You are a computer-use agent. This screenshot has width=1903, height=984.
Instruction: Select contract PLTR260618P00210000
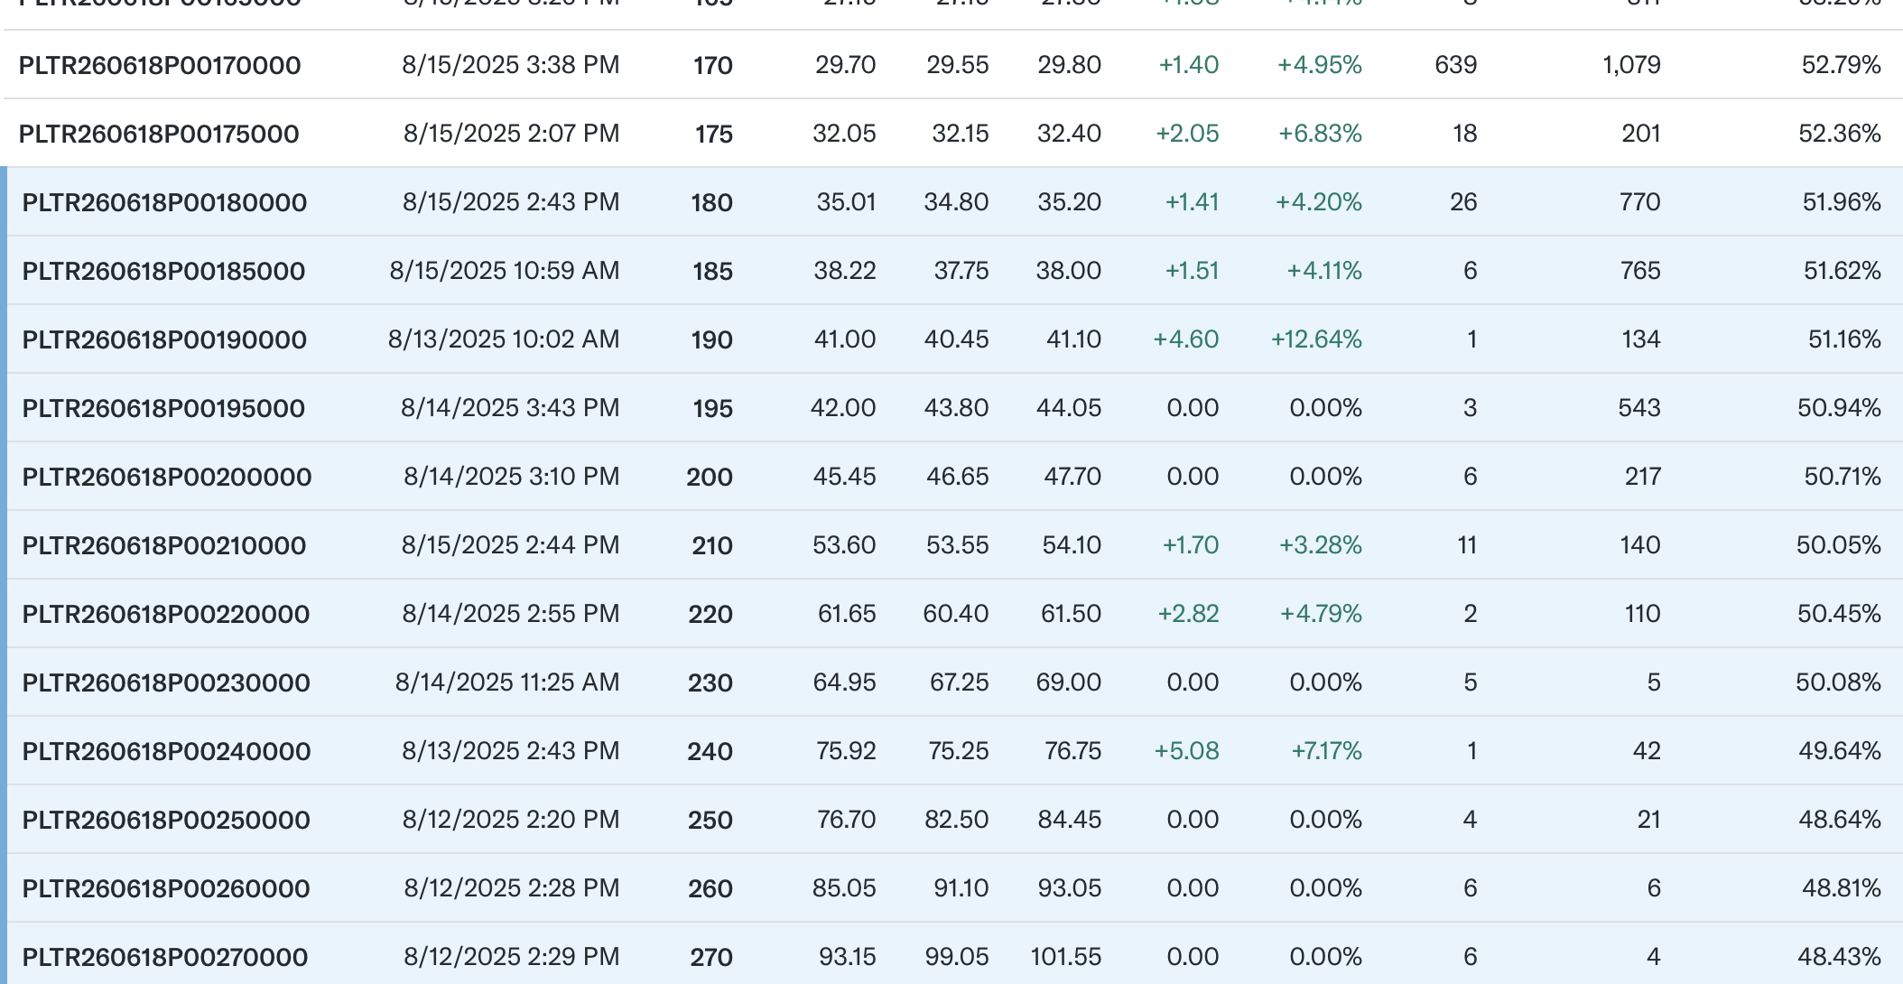pos(164,545)
